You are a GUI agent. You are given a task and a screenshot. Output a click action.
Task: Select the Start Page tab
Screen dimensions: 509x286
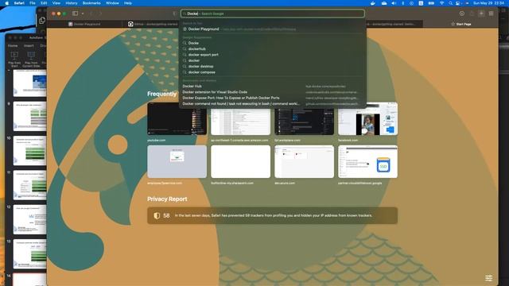click(461, 24)
